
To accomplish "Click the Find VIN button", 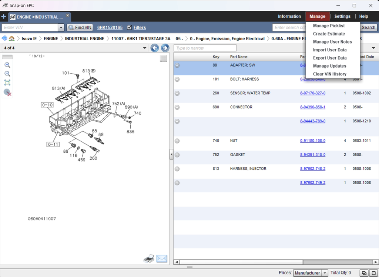I will (x=80, y=27).
